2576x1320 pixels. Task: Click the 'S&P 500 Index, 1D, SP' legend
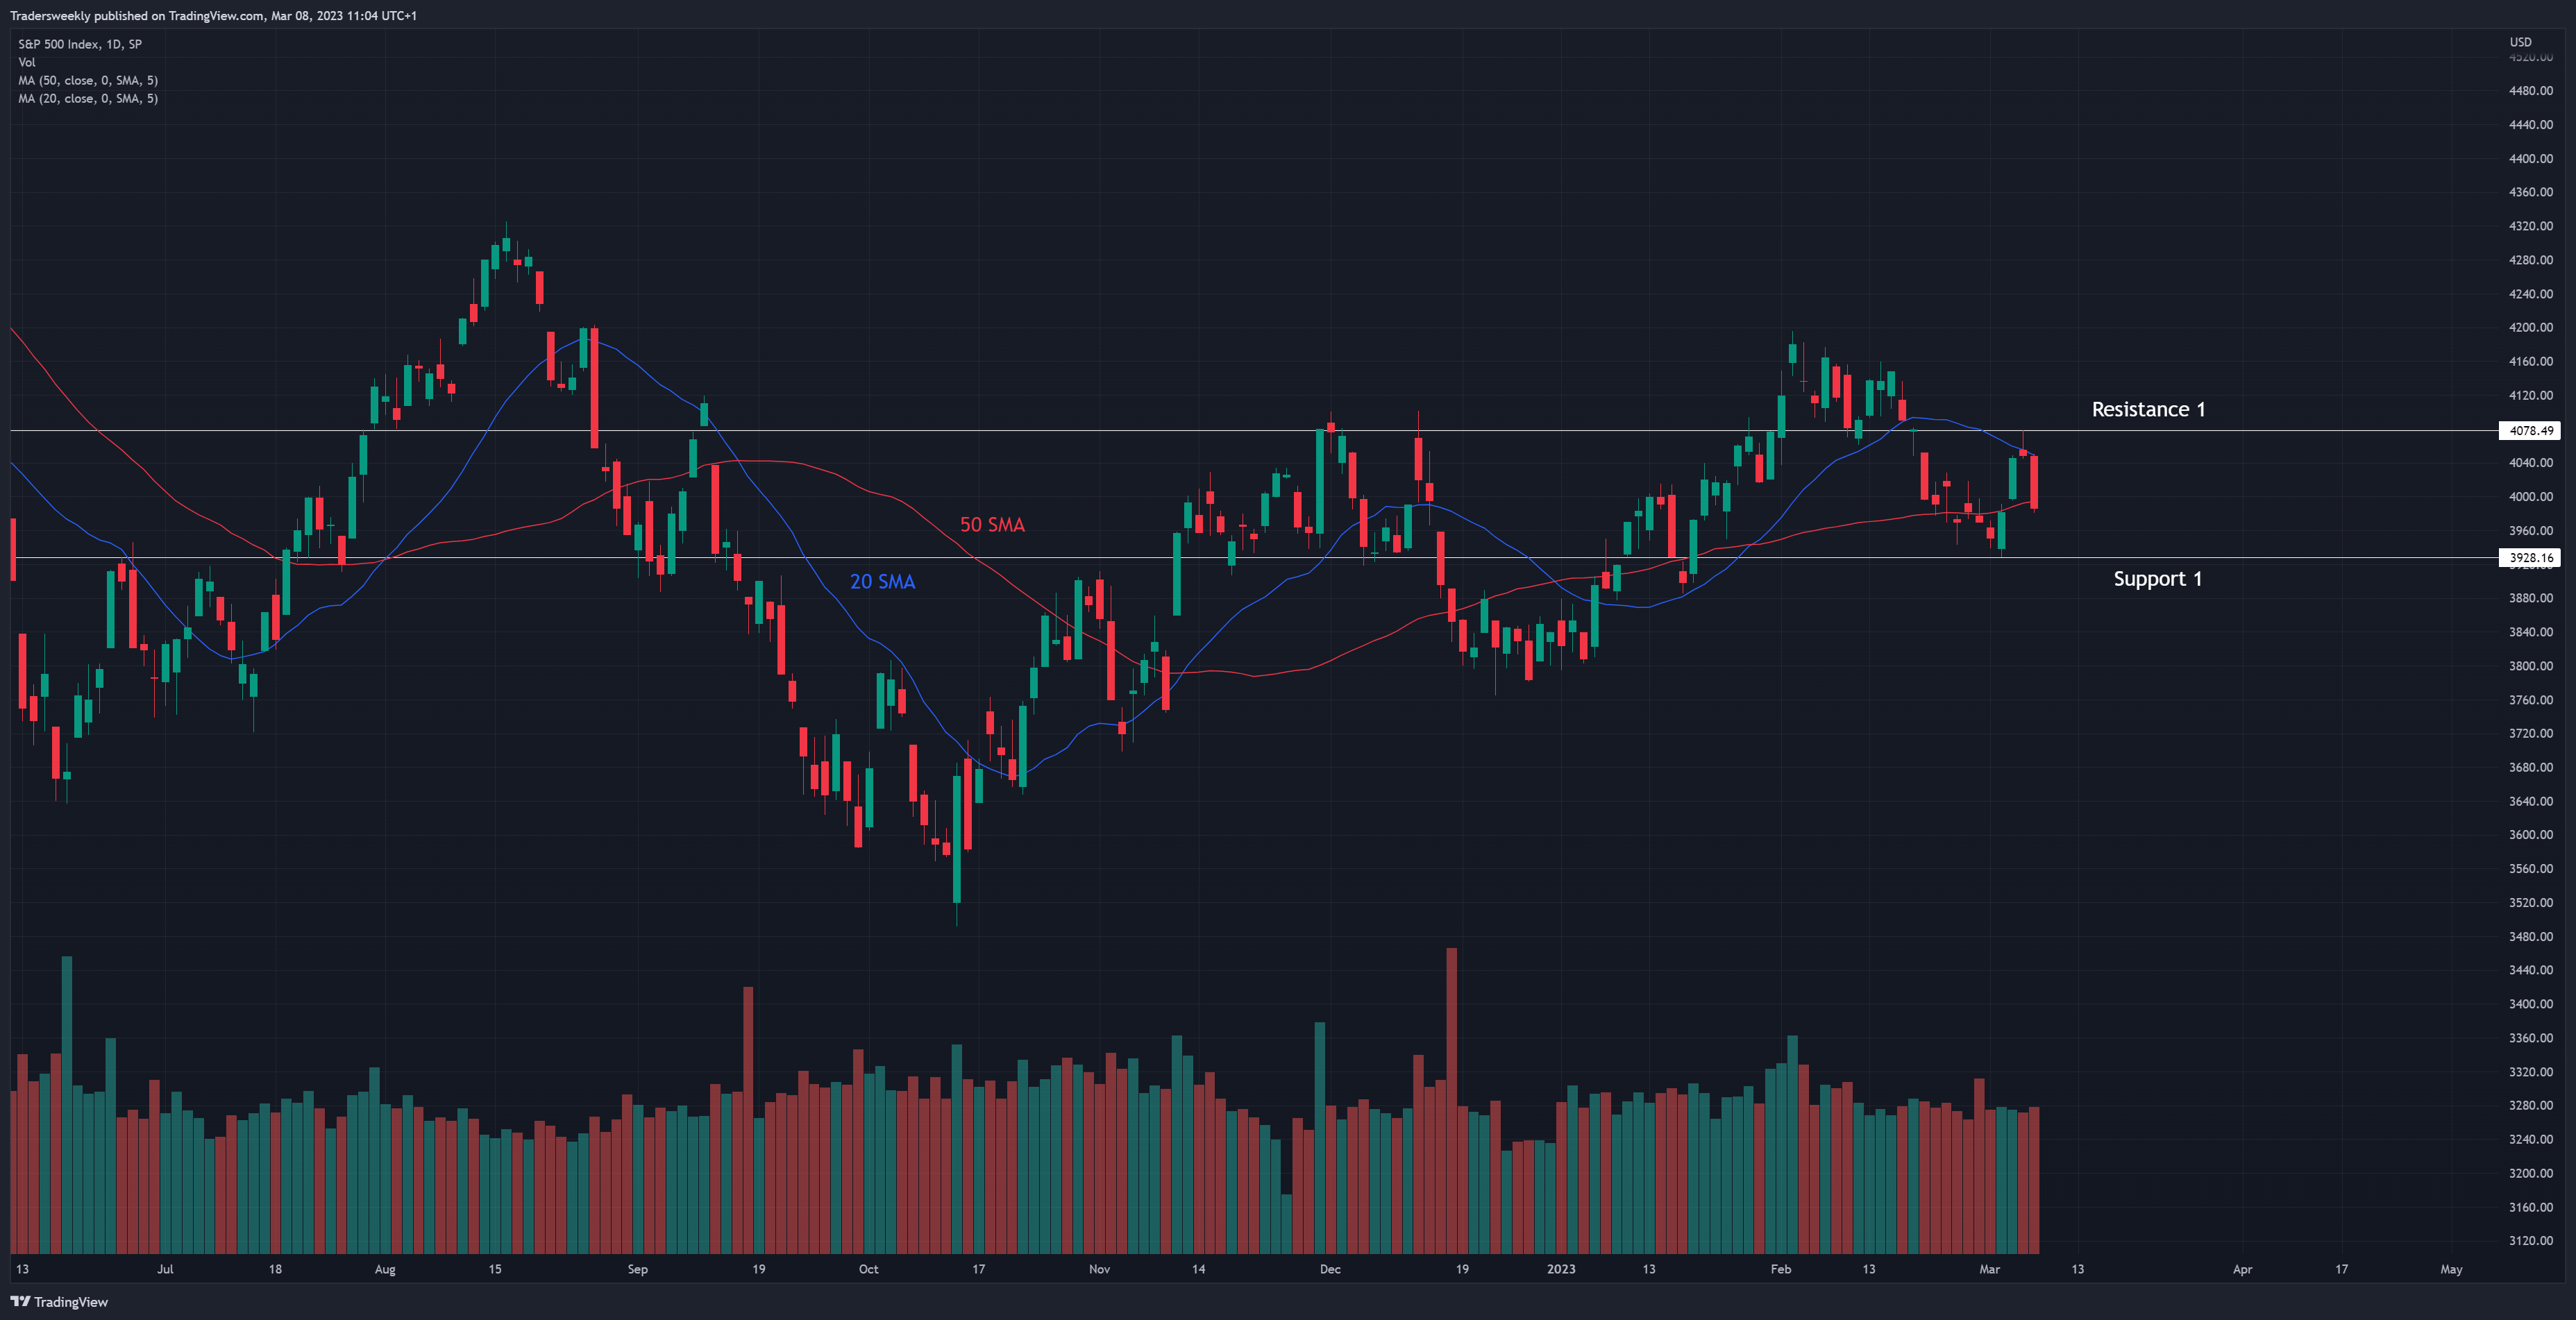coord(80,44)
